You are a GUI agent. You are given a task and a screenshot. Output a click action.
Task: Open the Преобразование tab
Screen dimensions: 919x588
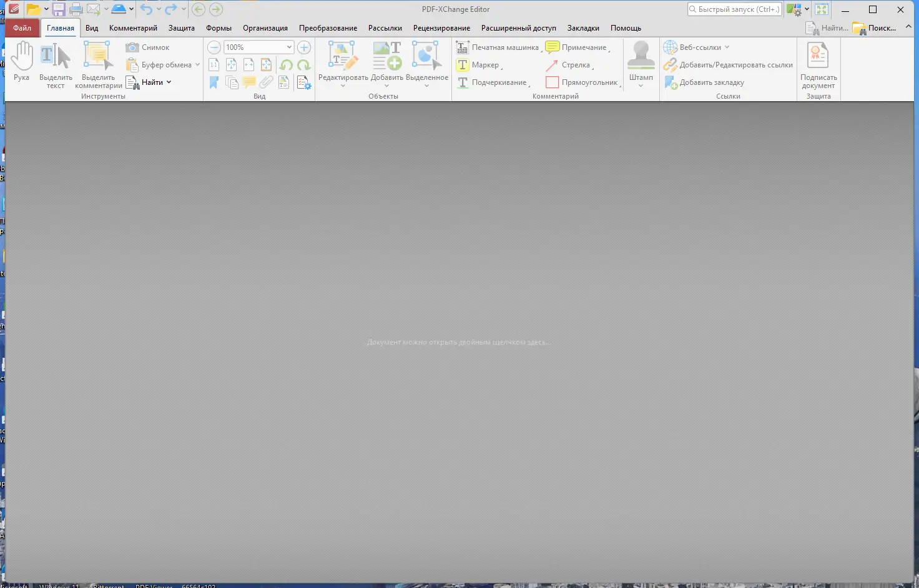[x=328, y=28]
